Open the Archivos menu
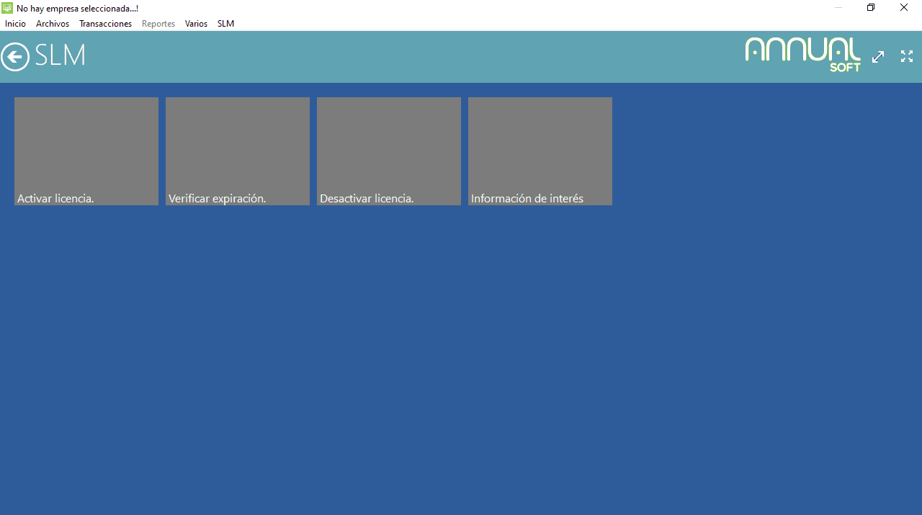Screen dimensions: 922x515 (x=53, y=24)
